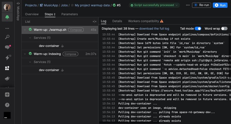Open chats icon with red dot
Screen dimensions: 231x124
[7, 47]
